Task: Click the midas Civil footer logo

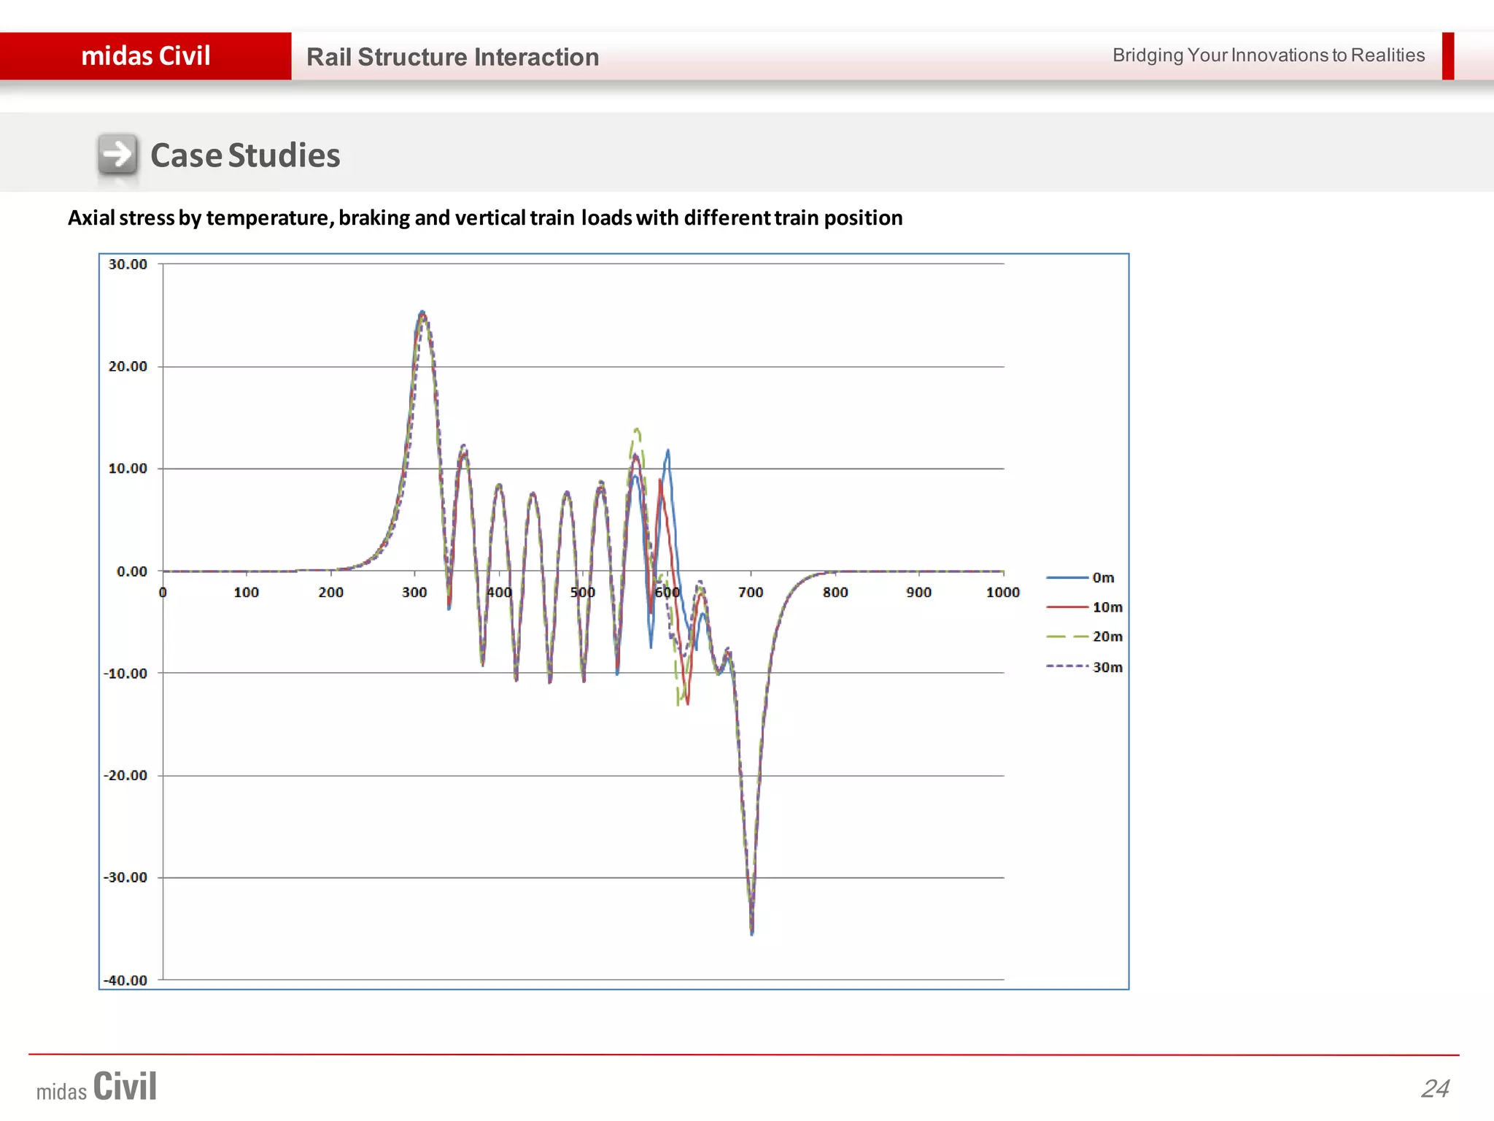Action: [97, 1087]
